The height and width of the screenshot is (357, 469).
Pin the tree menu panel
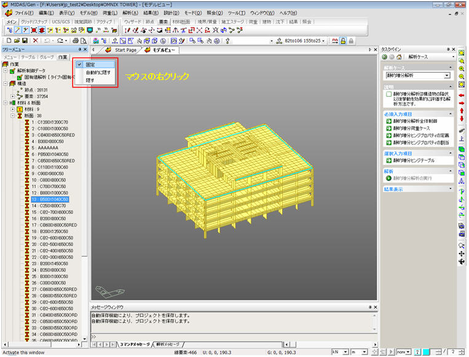pos(80,49)
